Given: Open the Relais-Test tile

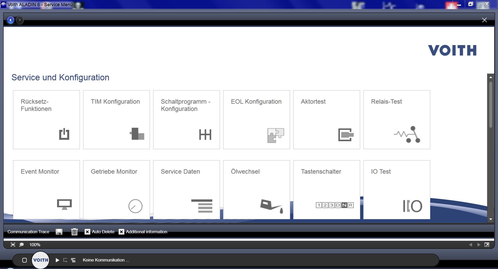Looking at the screenshot, I should pos(397,120).
